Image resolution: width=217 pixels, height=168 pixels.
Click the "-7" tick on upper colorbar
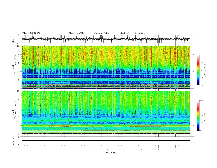(x=202, y=85)
